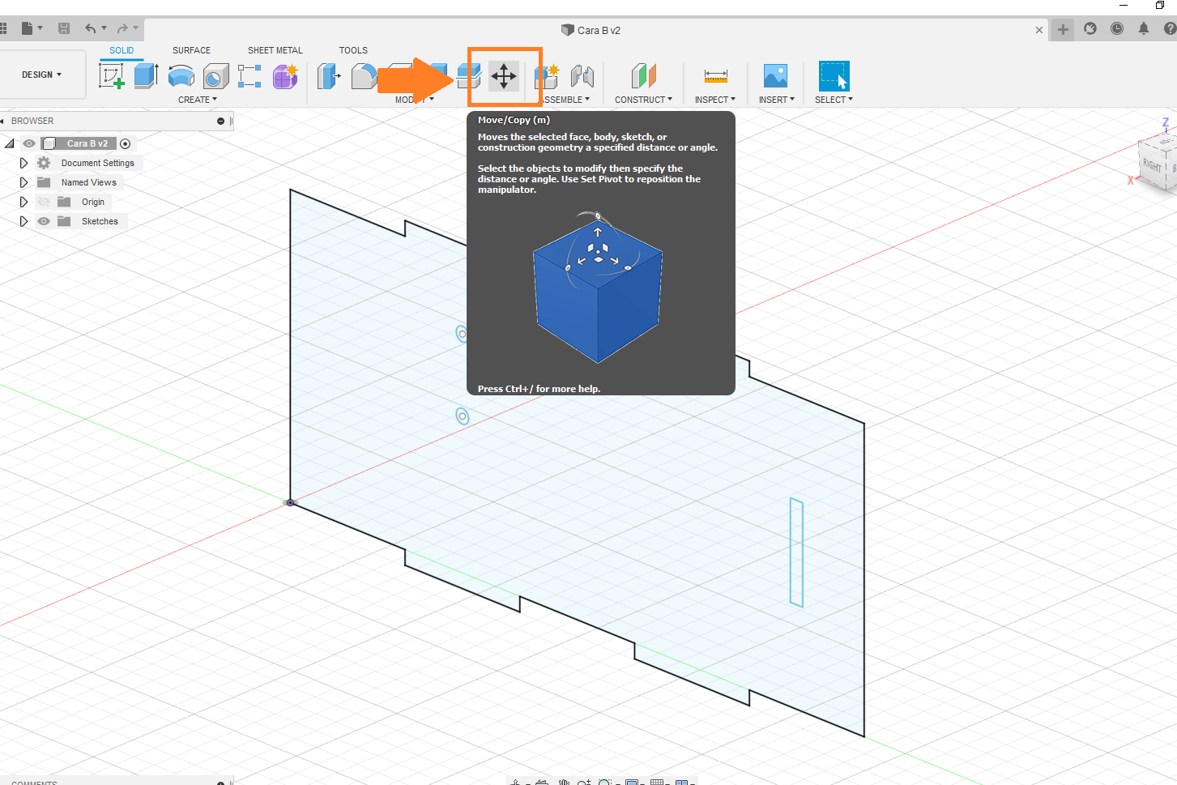Expand the Origin folder node
The width and height of the screenshot is (1177, 785).
(23, 202)
